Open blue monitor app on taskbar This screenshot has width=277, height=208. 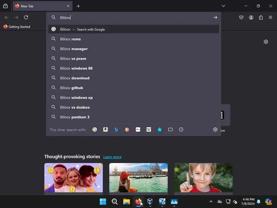(174, 201)
